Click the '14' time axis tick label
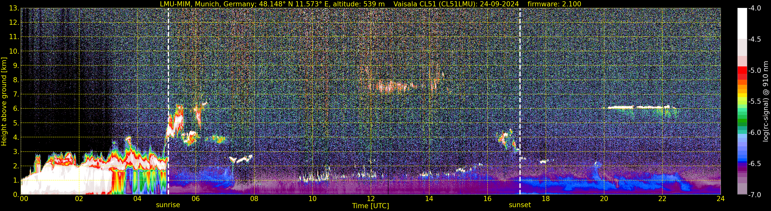This screenshot has height=211, width=771. click(429, 199)
